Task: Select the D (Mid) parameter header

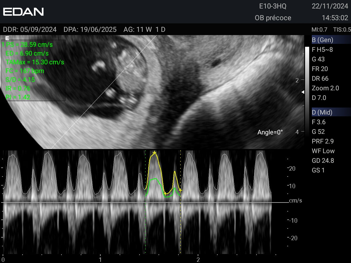Action: pos(331,112)
